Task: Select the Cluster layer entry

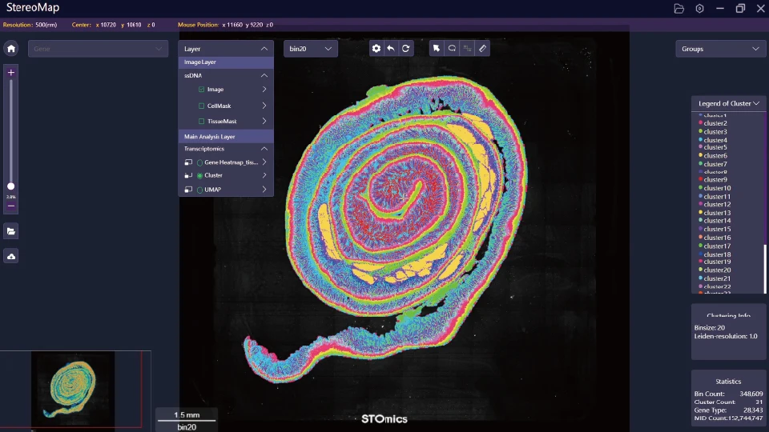Action: pyautogui.click(x=214, y=175)
